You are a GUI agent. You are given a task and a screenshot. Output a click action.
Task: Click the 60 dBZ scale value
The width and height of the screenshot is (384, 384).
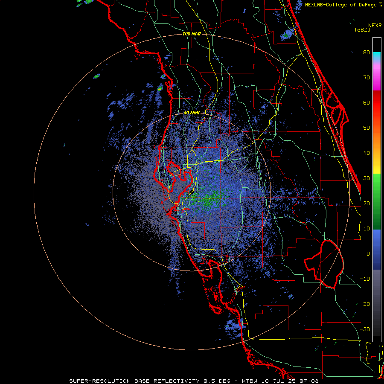pos(367,103)
